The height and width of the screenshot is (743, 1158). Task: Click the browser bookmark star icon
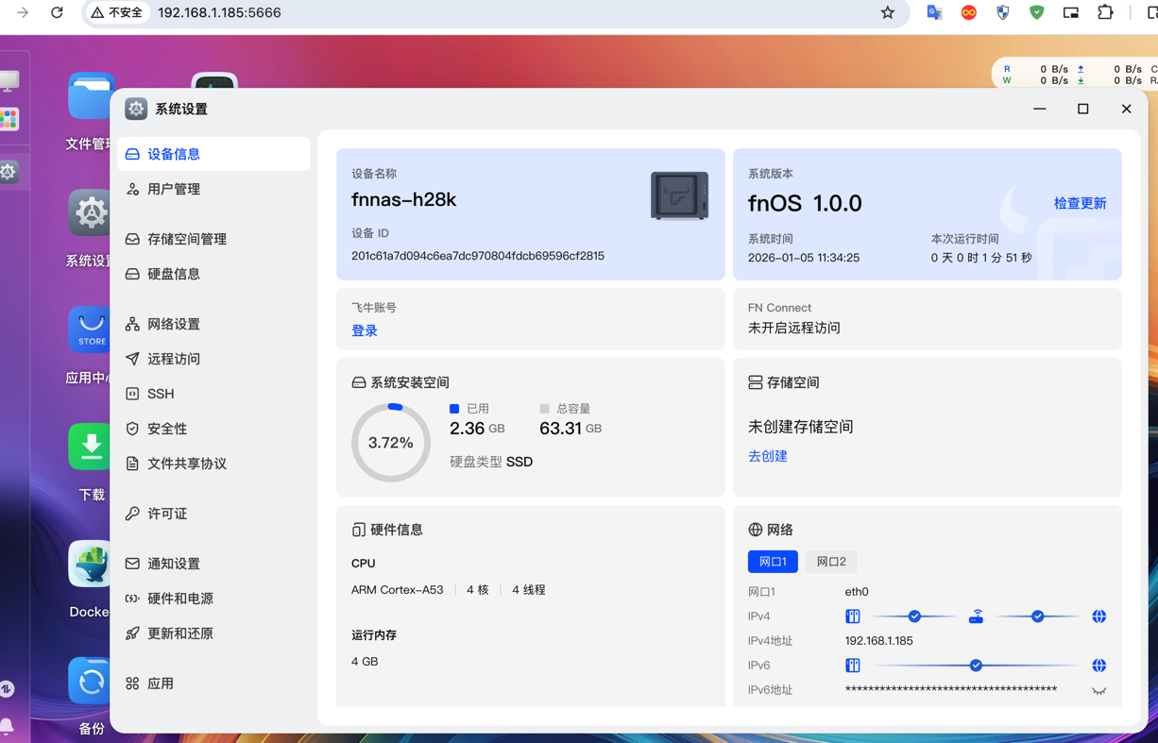coord(887,13)
